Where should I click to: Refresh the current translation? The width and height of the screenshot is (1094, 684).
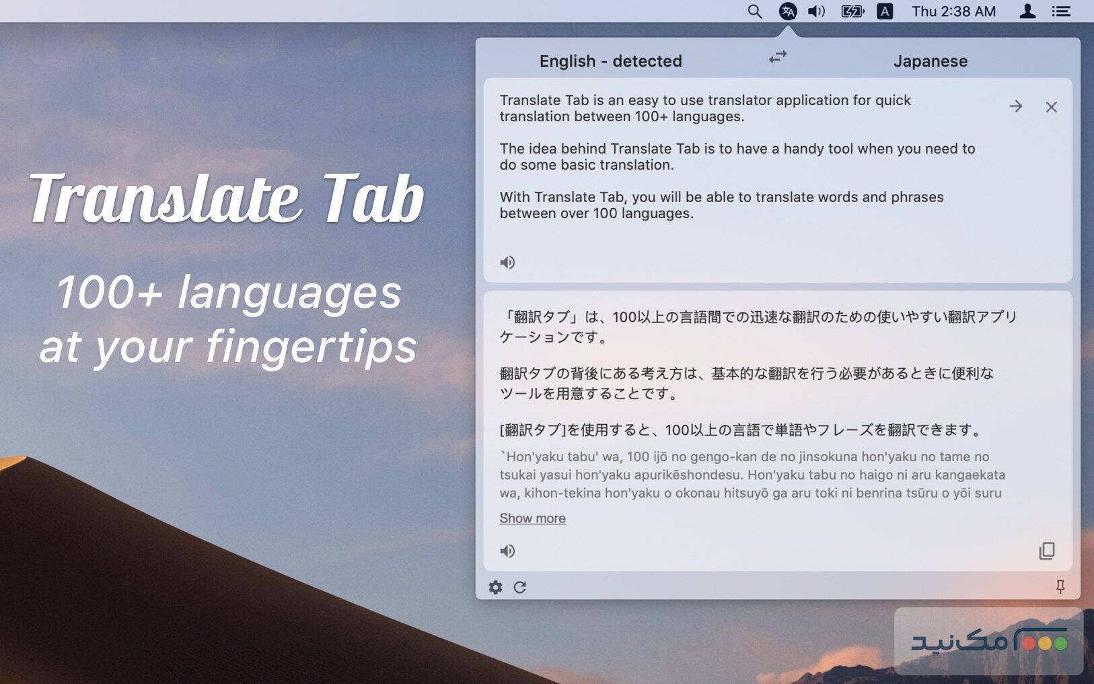pyautogui.click(x=521, y=586)
